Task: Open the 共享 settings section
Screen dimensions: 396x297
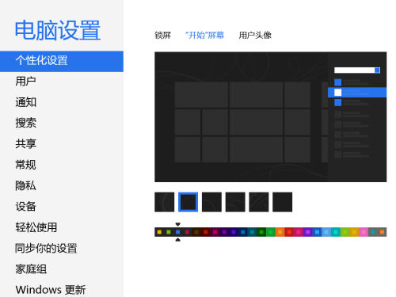Action: [25, 144]
